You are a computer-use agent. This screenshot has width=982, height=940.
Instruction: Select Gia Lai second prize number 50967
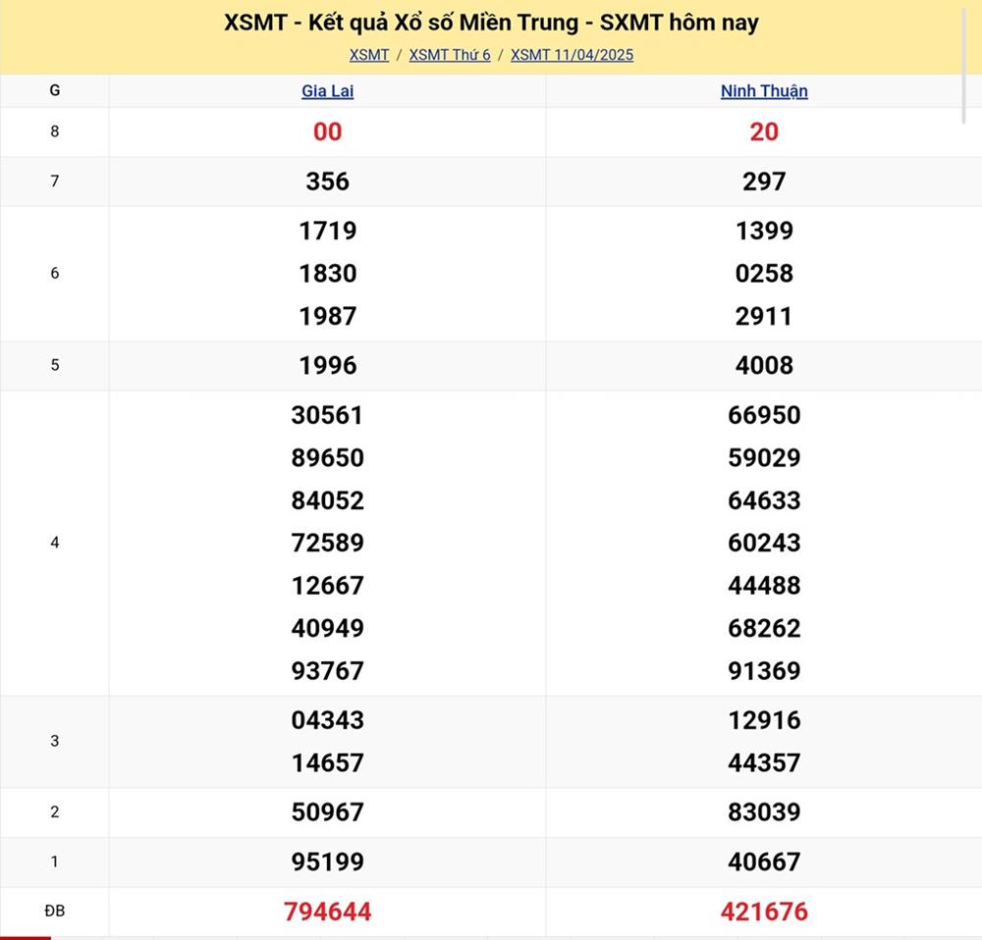327,812
